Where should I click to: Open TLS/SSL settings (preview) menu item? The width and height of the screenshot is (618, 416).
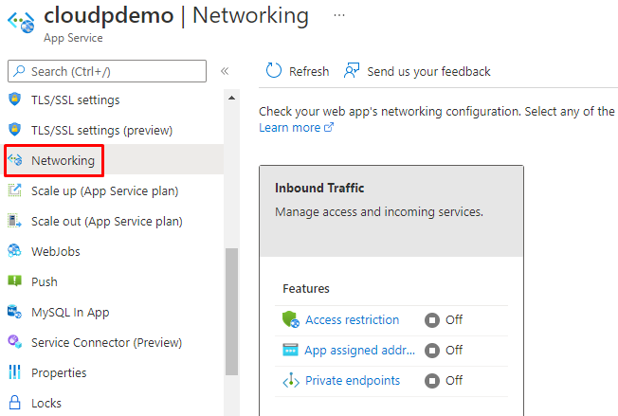(x=101, y=130)
